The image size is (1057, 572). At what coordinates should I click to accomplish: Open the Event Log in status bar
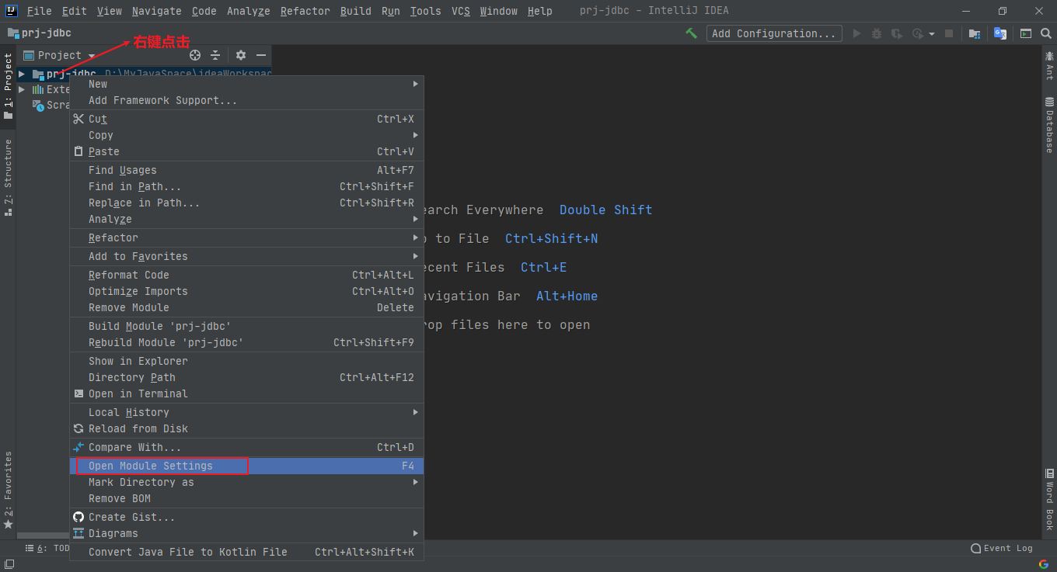tap(1002, 548)
